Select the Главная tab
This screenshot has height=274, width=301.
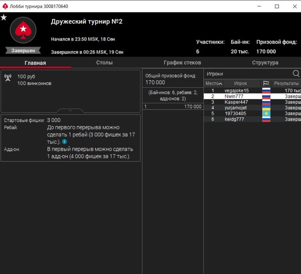(x=35, y=63)
